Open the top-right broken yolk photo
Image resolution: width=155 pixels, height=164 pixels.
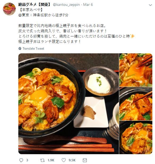[x=136, y=70]
